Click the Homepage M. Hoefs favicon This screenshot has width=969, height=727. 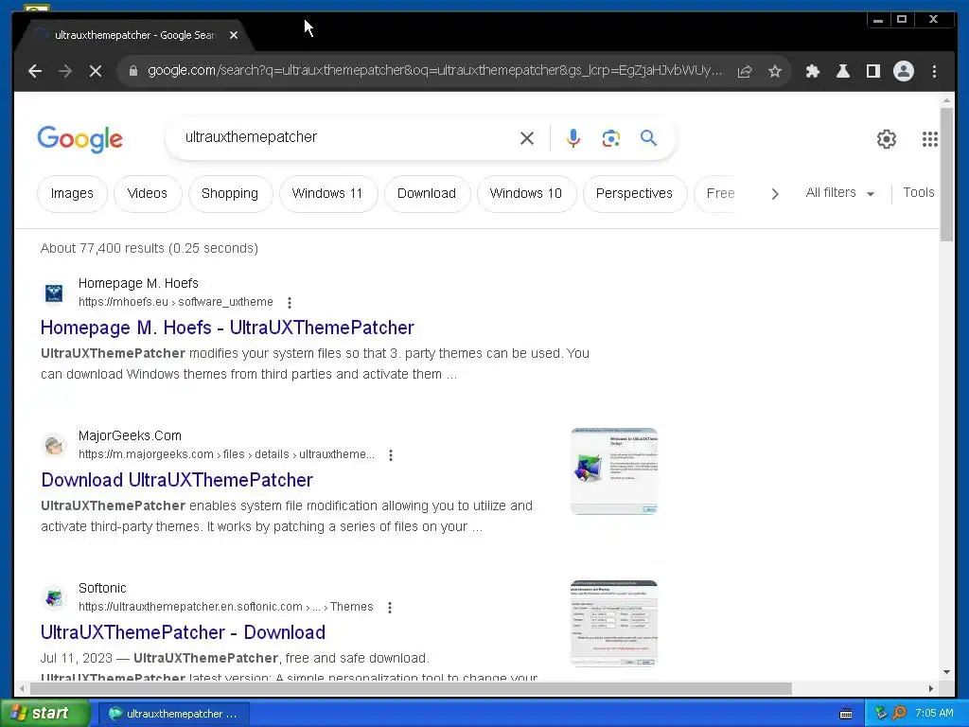pos(54,293)
